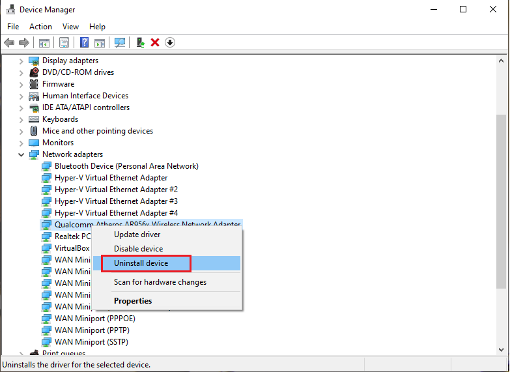Expand the Monitors category arrow
The height and width of the screenshot is (372, 510).
21,143
